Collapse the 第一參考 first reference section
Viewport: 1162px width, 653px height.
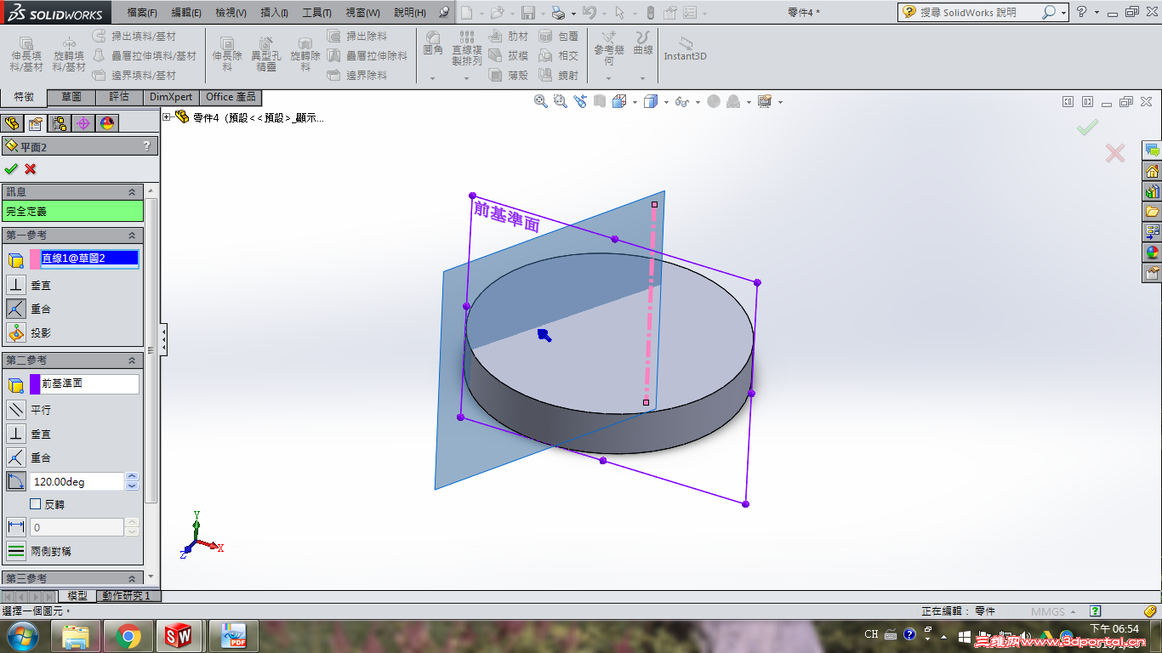click(x=132, y=236)
